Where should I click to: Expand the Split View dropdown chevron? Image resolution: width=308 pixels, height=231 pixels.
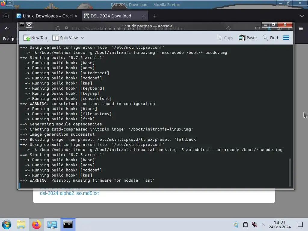point(83,38)
